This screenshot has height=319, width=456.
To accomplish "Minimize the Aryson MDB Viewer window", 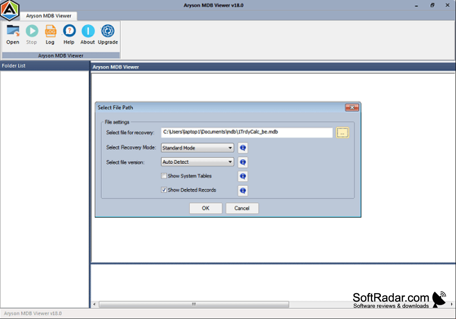I will tap(417, 5).
